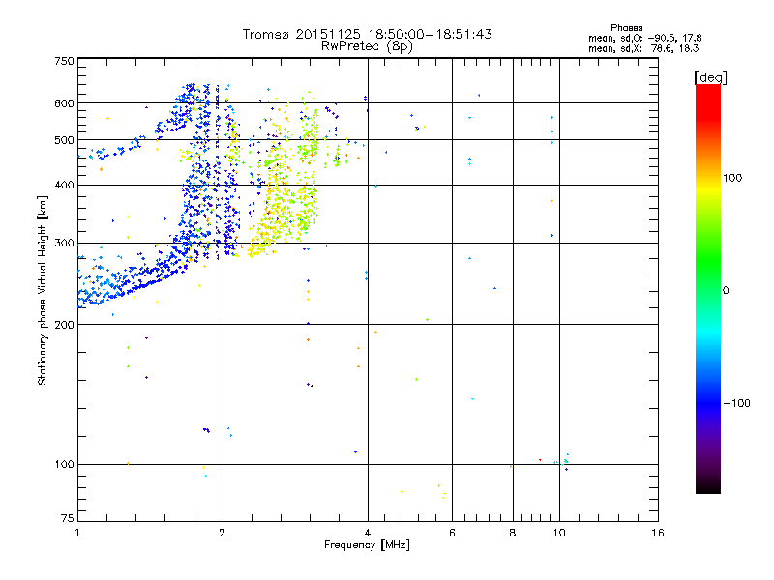Click the '2' x-axis tick label
774x580 pixels.
(x=223, y=533)
